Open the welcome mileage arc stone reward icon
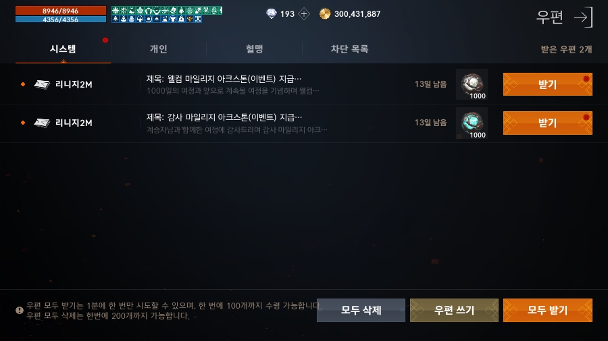 (472, 84)
